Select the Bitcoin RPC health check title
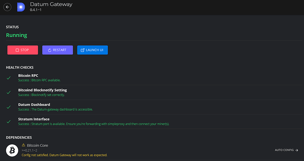 pos(28,76)
